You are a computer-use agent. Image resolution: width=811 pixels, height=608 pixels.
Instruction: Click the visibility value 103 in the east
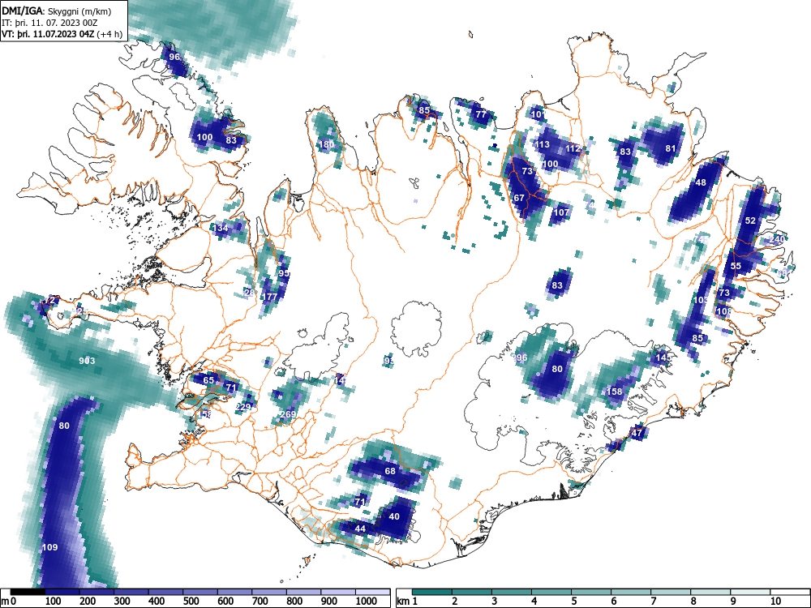tap(701, 300)
